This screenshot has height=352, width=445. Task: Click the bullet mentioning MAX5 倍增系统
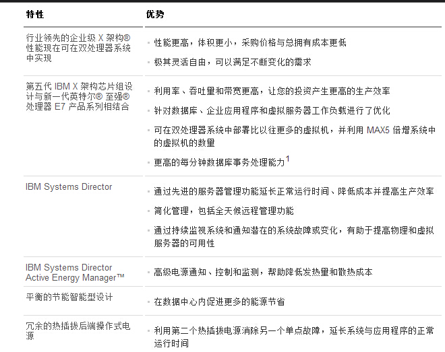pyautogui.click(x=295, y=135)
